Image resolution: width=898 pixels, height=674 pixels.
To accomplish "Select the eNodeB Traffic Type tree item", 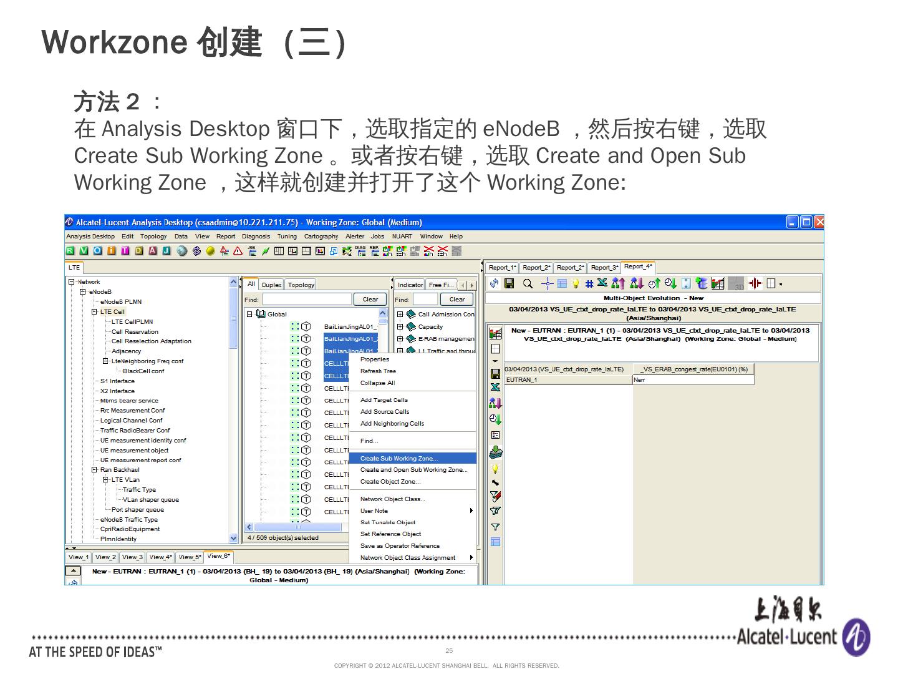I will [129, 520].
